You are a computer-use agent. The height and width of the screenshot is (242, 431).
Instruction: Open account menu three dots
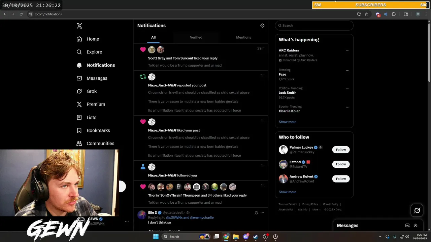click(127, 221)
